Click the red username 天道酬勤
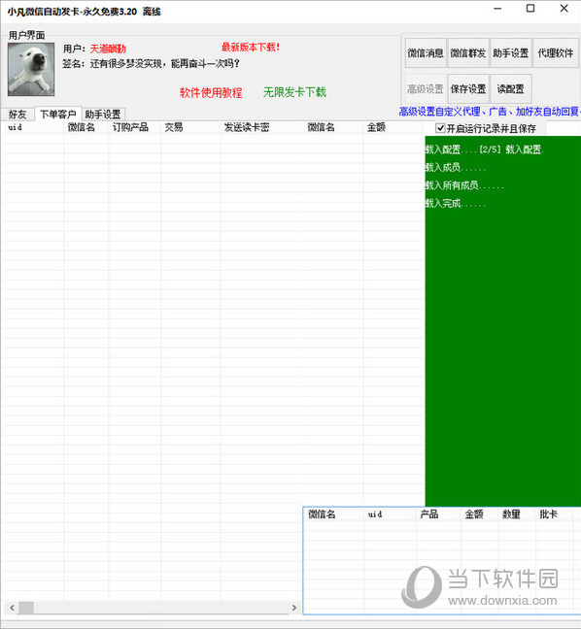The height and width of the screenshot is (629, 581). (108, 49)
